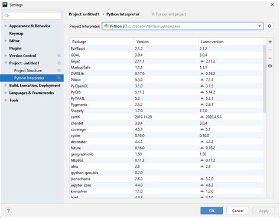Click the certifi upgrade available arrow

pyautogui.click(x=202, y=117)
